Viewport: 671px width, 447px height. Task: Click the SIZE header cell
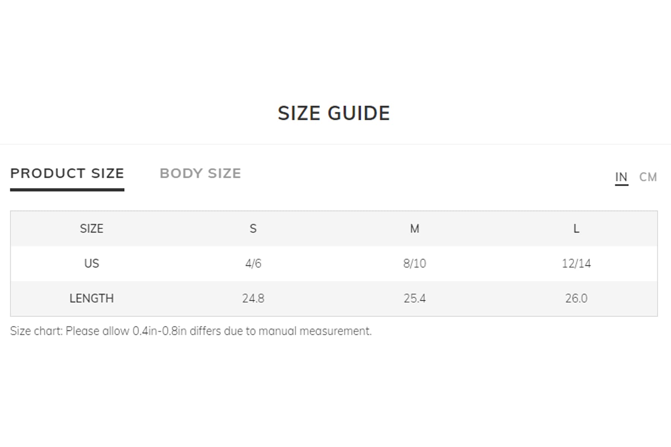coord(92,228)
